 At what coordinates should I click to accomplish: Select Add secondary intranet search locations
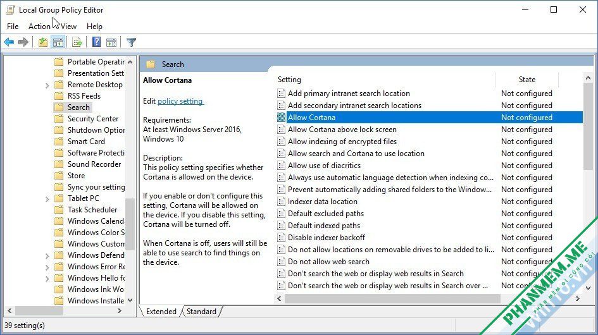click(354, 106)
